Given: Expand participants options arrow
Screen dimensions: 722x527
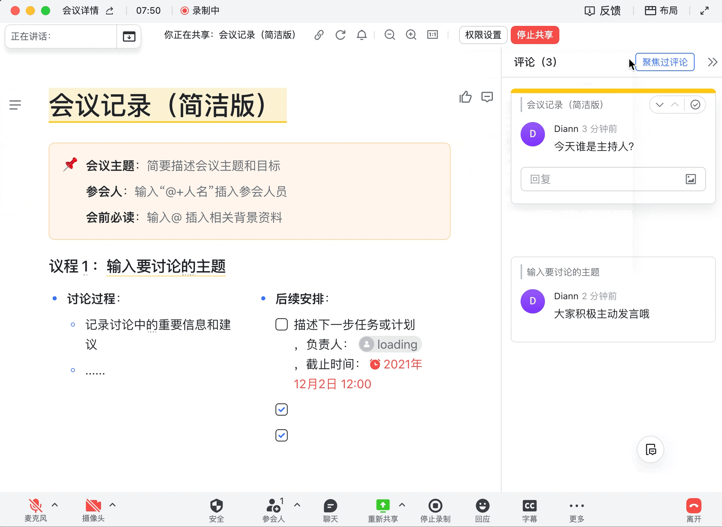Looking at the screenshot, I should [297, 505].
